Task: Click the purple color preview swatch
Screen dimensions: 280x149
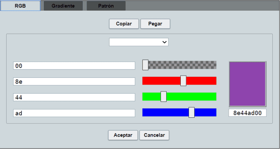Action: coord(247,84)
